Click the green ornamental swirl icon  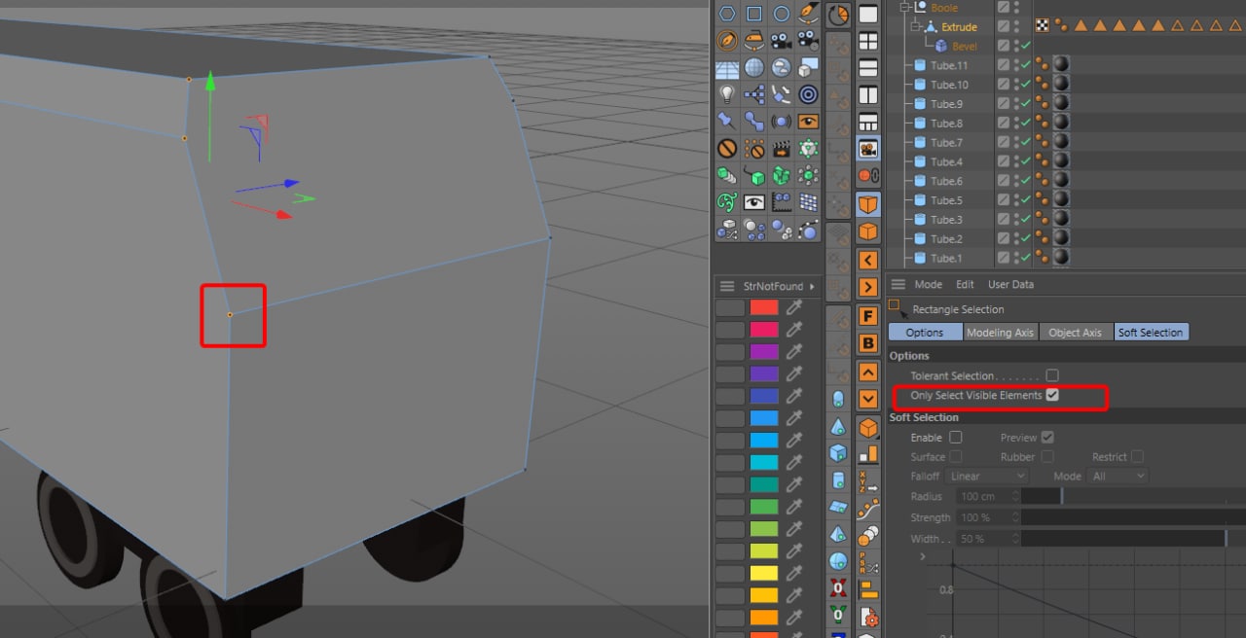727,202
